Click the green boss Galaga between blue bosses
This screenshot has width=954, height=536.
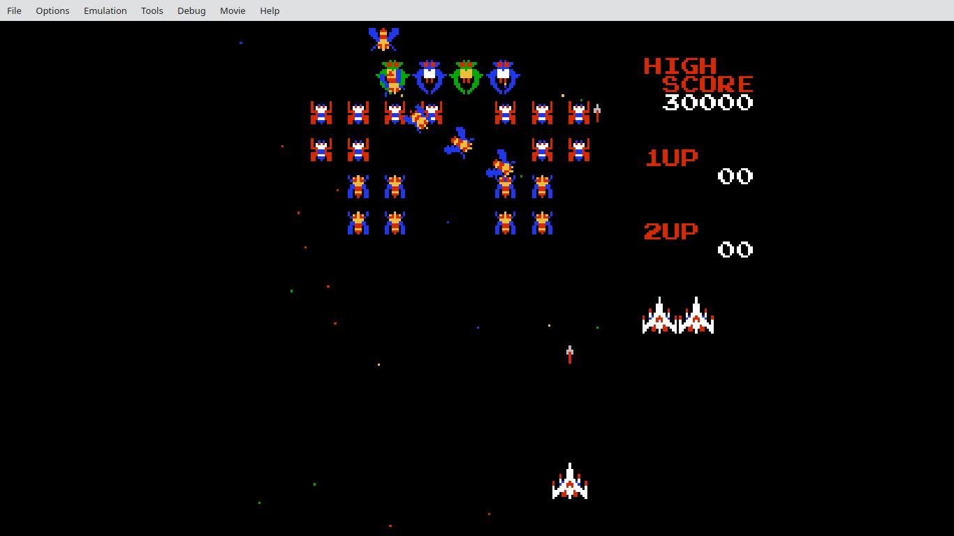pos(466,77)
